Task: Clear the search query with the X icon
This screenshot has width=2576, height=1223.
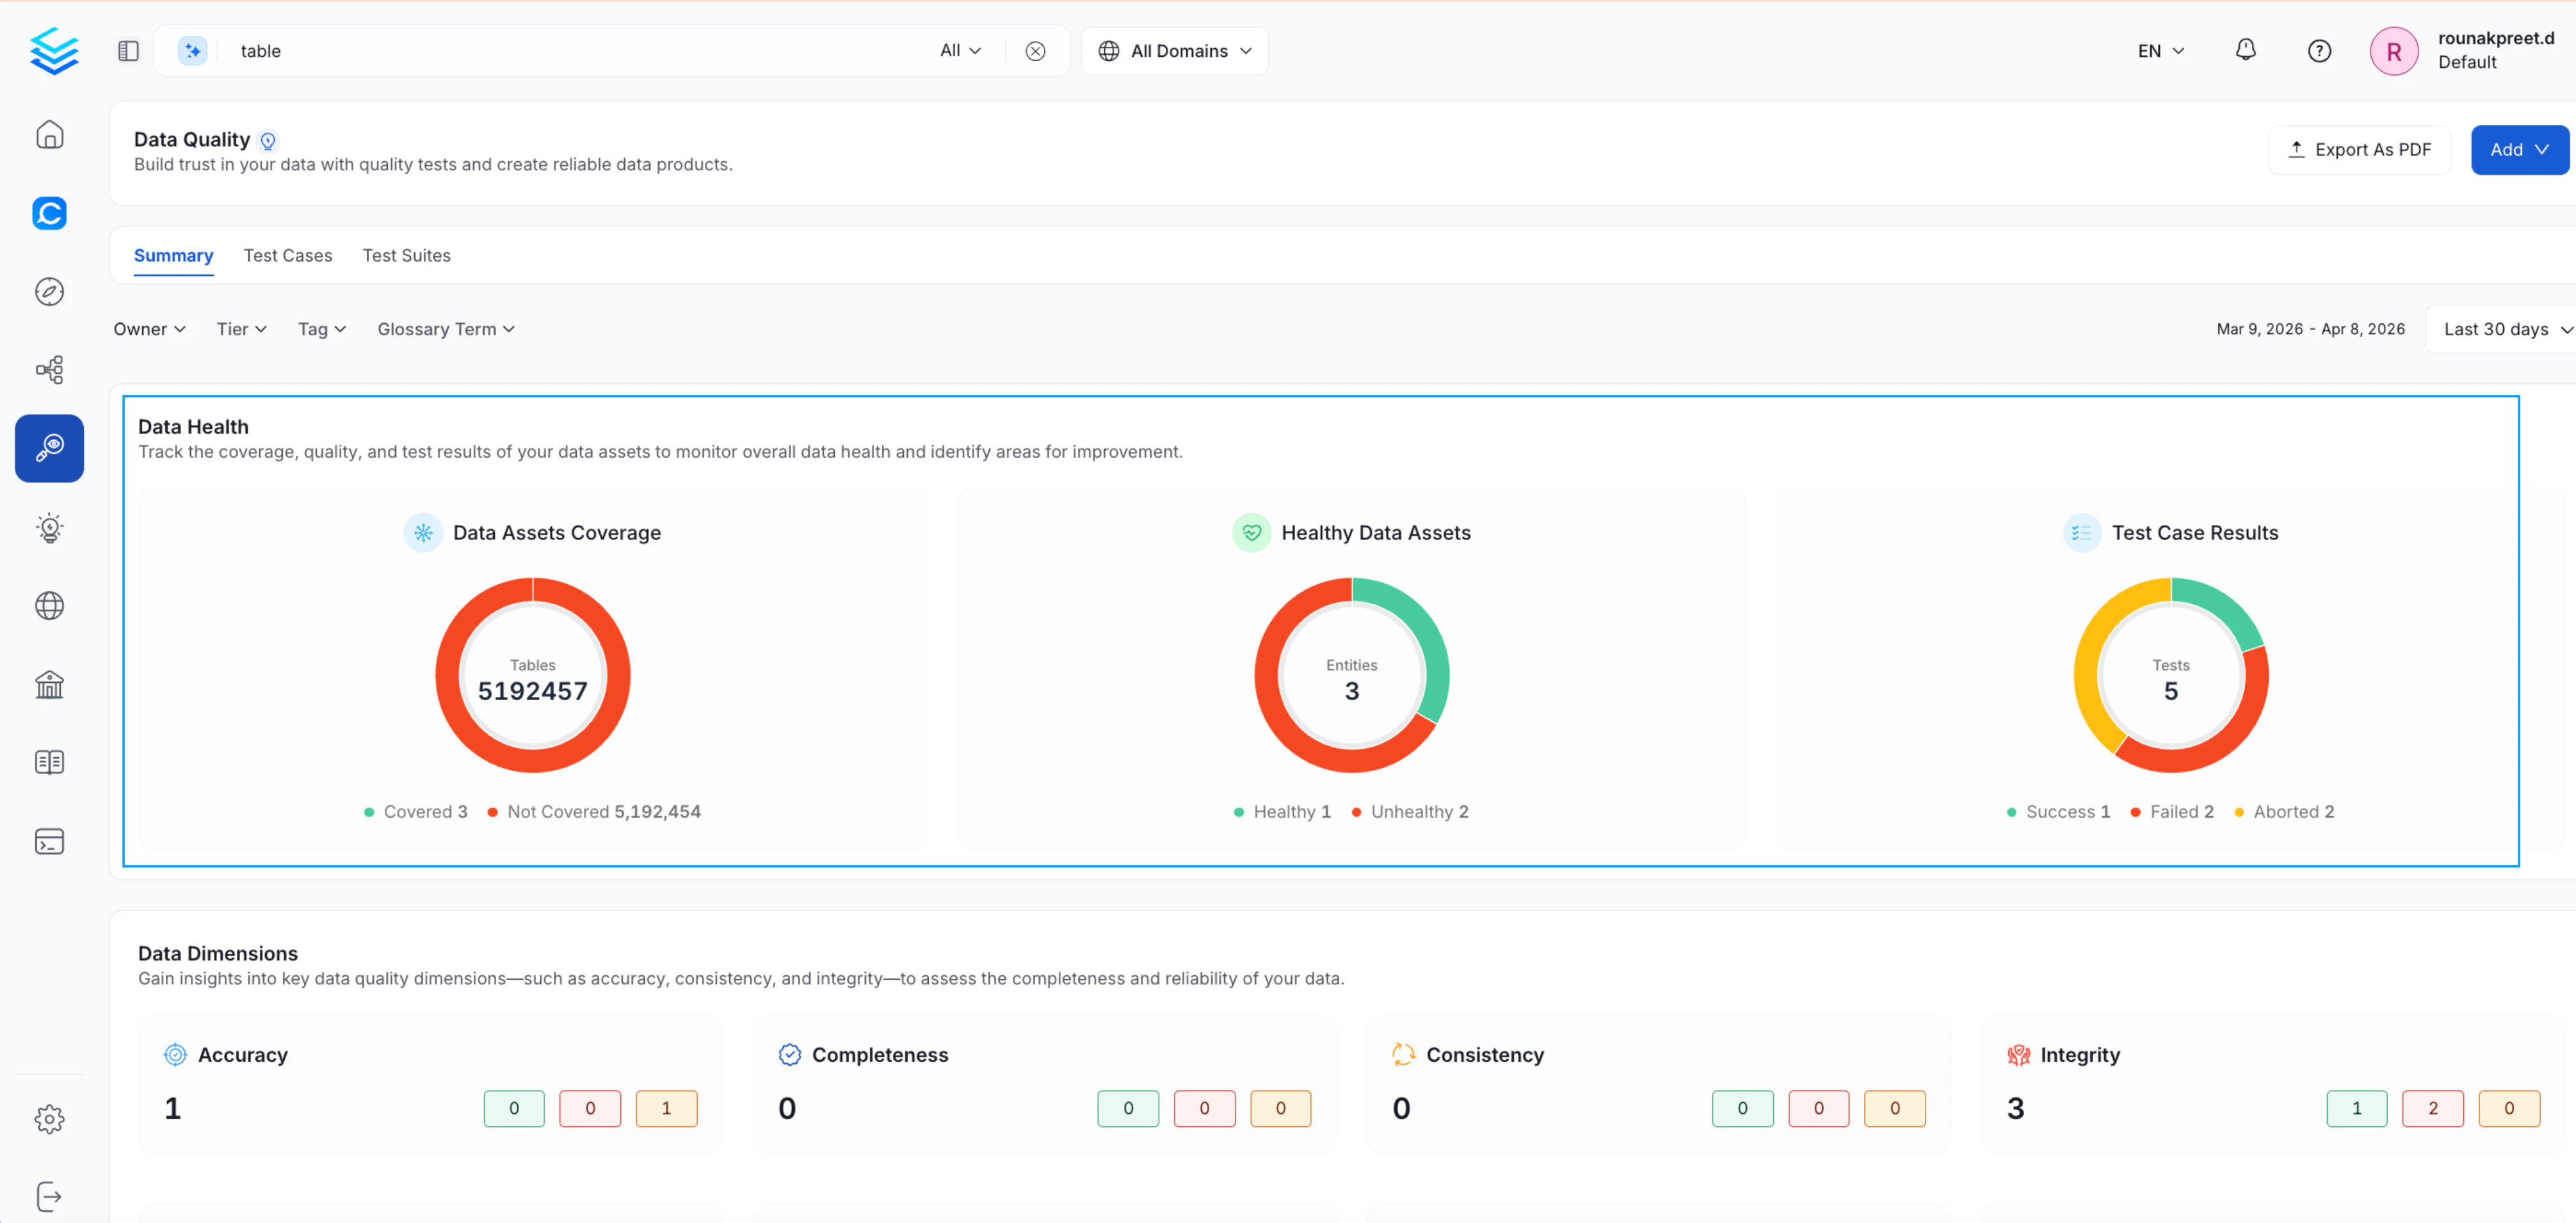Action: coord(1036,50)
